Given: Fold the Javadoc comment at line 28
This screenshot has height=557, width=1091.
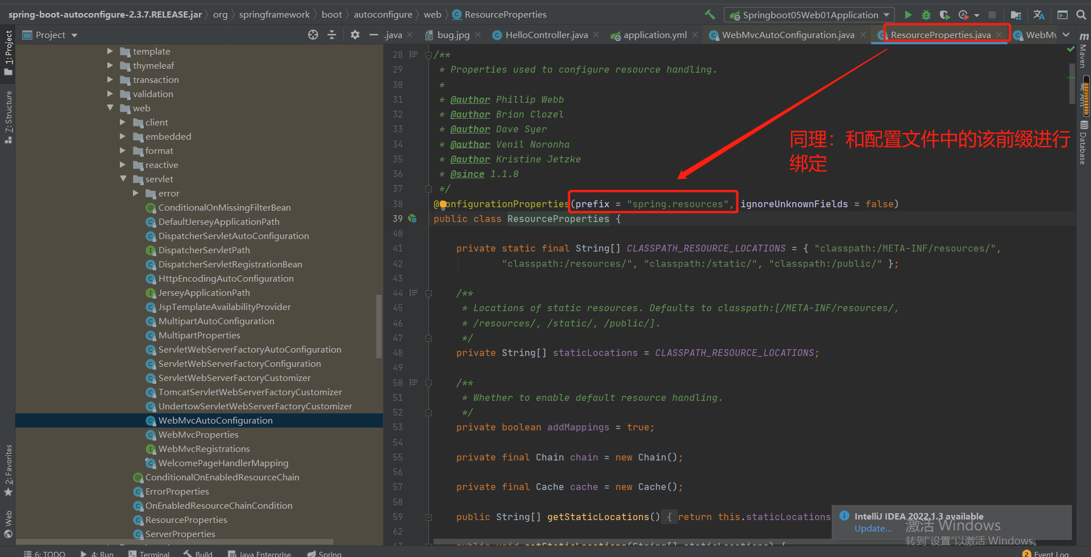Looking at the screenshot, I should (x=429, y=55).
